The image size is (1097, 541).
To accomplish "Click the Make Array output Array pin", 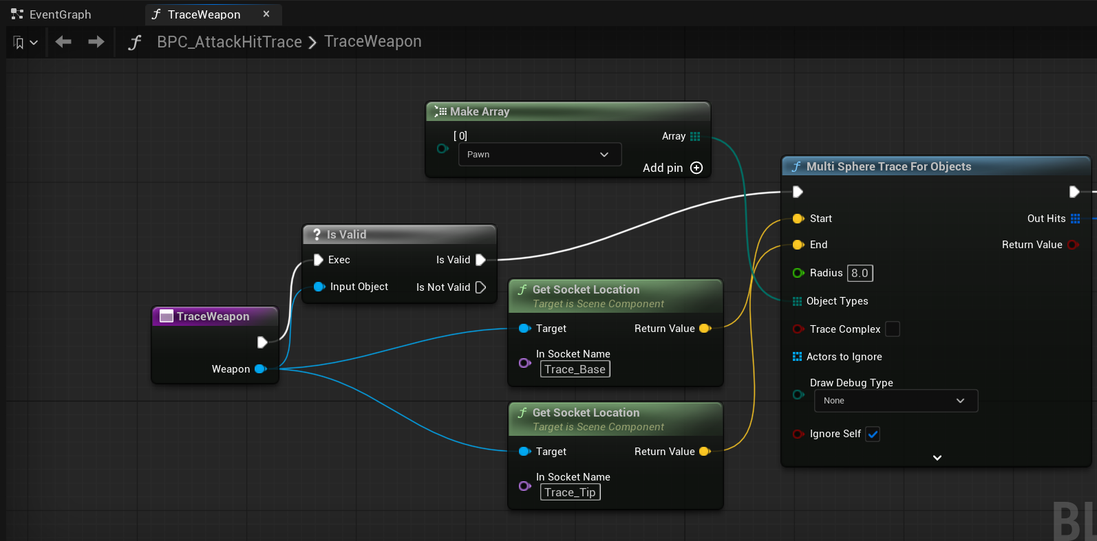I will [x=695, y=136].
